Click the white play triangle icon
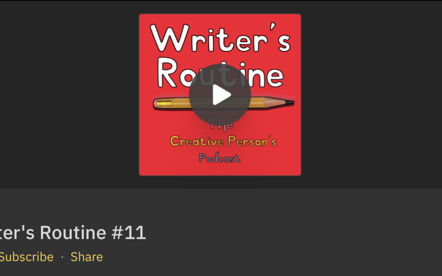This screenshot has width=442, height=276. click(221, 95)
